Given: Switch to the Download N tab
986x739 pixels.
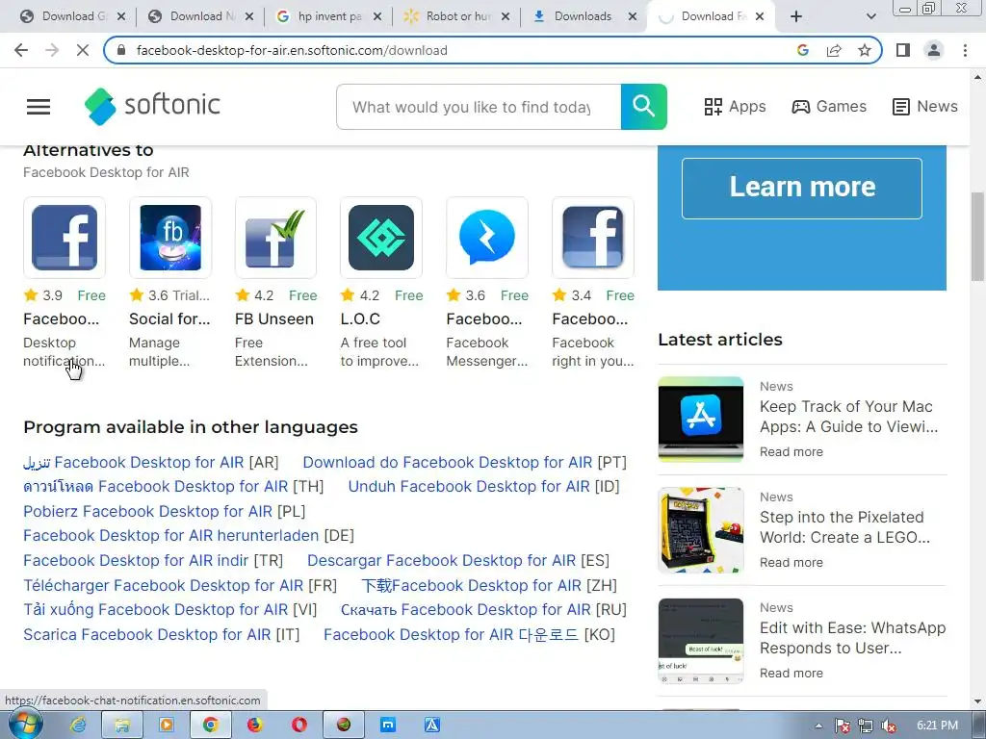Looking at the screenshot, I should pos(201,16).
